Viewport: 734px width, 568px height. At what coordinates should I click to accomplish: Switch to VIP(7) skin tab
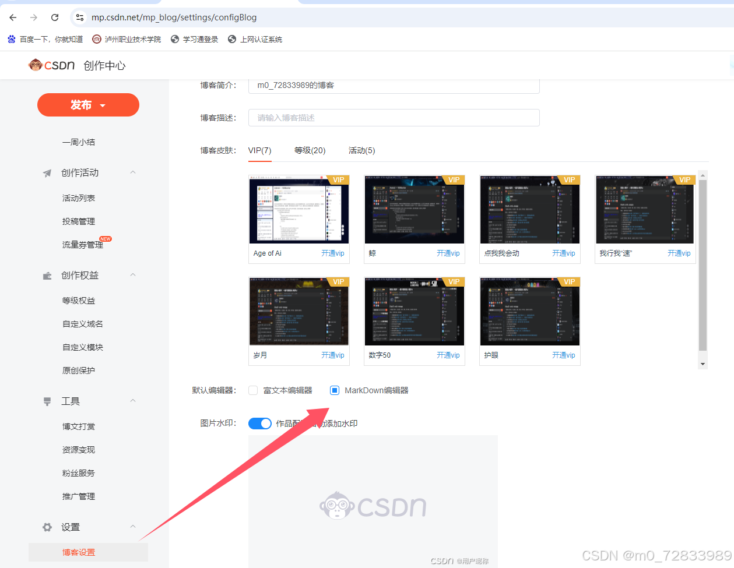pos(260,150)
